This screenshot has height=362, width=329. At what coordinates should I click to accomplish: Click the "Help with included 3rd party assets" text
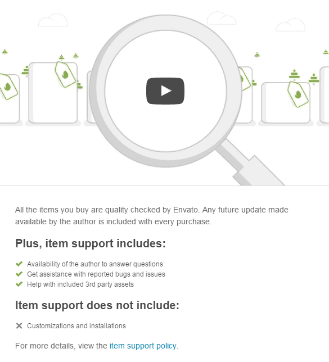80,284
